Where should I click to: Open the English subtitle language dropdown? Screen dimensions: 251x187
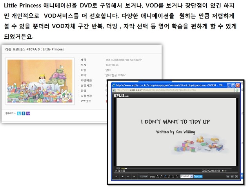click(187, 176)
